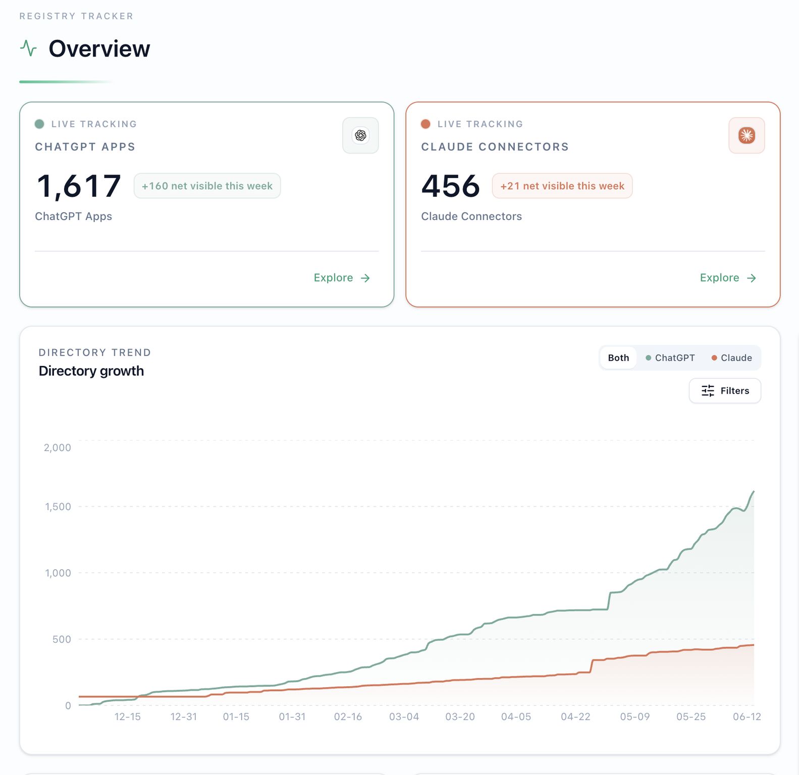Image resolution: width=799 pixels, height=775 pixels.
Task: Click the CLAUDE CONNECTORS card title
Action: [x=495, y=147]
